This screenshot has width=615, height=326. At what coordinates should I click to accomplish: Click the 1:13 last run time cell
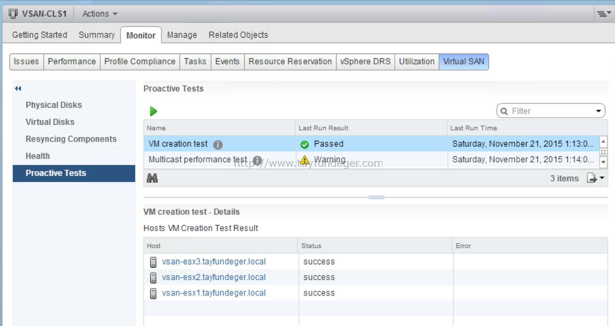pos(523,144)
